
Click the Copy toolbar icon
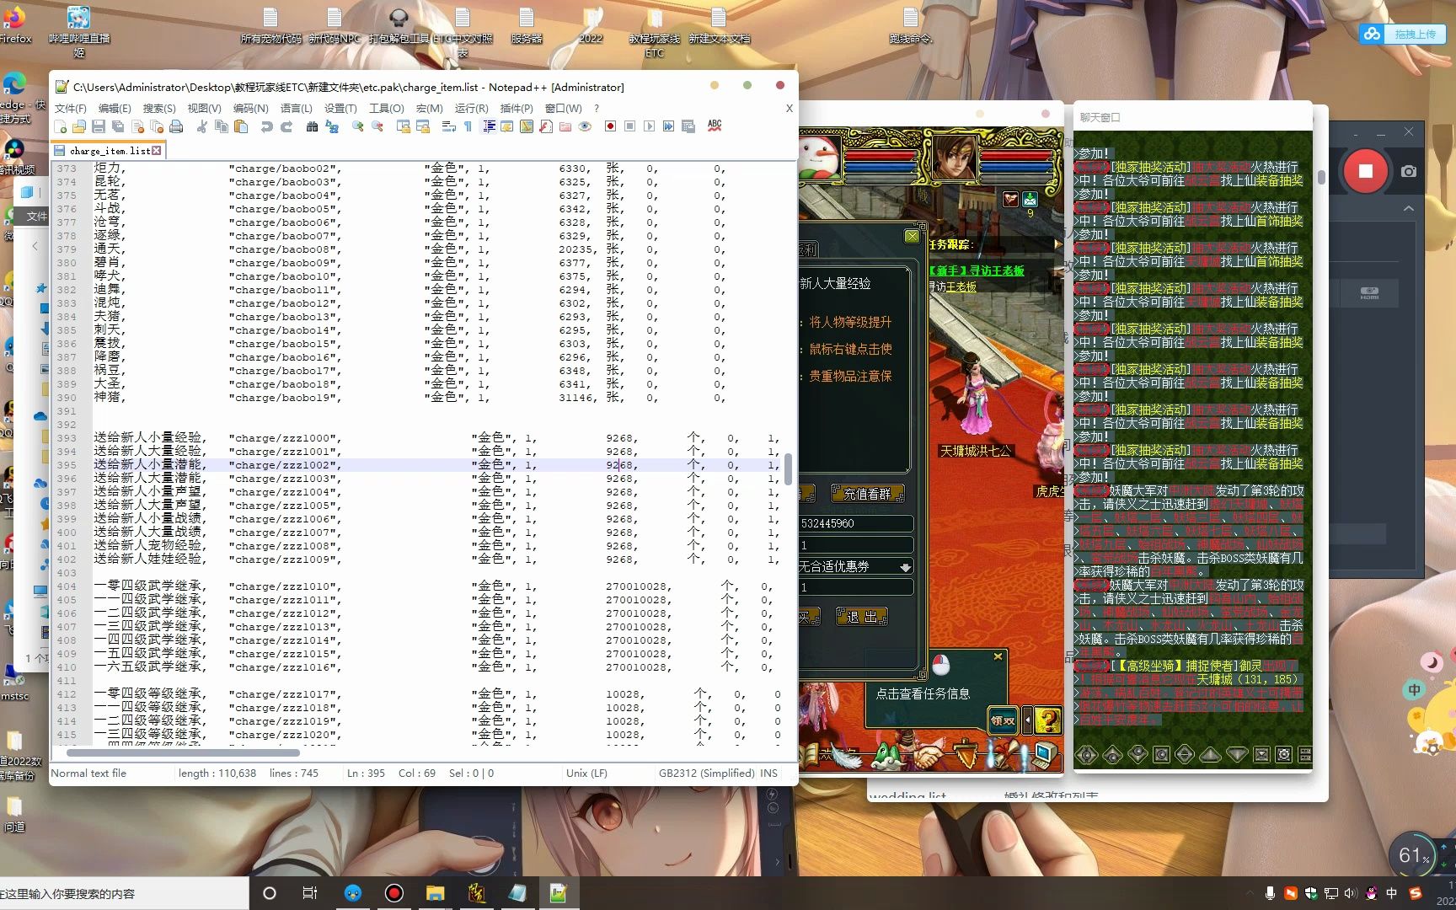click(x=222, y=126)
